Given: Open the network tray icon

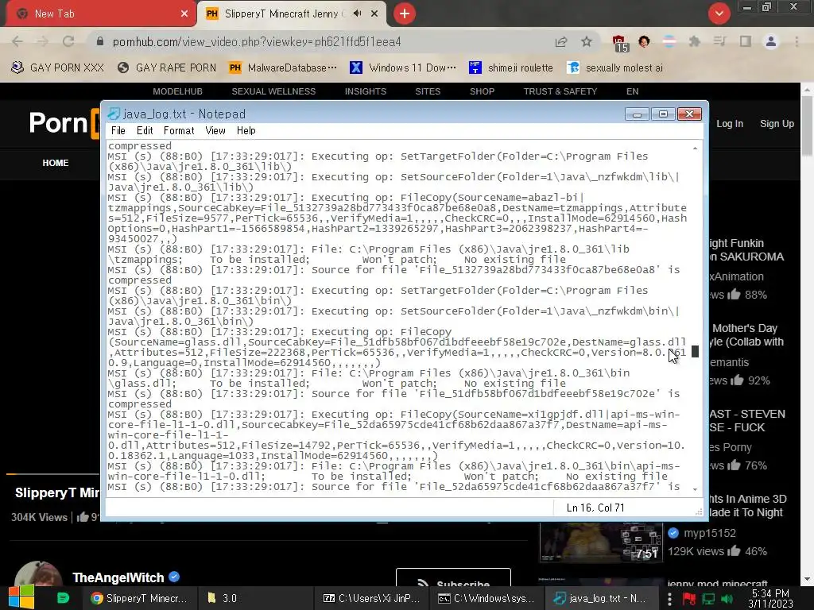Looking at the screenshot, I should click(x=708, y=599).
